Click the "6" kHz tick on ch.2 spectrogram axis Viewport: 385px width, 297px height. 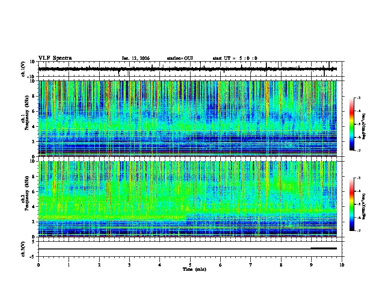pos(34,192)
